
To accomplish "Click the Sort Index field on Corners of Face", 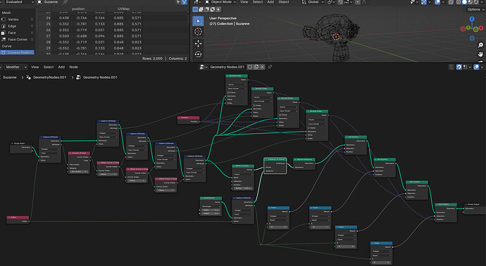I will (x=79, y=172).
